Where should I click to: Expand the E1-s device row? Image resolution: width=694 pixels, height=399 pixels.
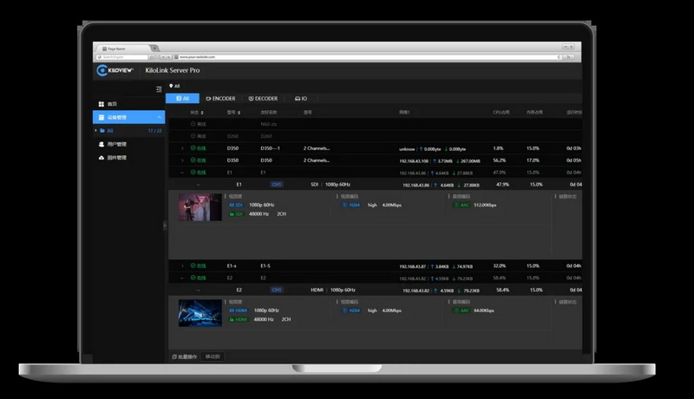pyautogui.click(x=182, y=265)
